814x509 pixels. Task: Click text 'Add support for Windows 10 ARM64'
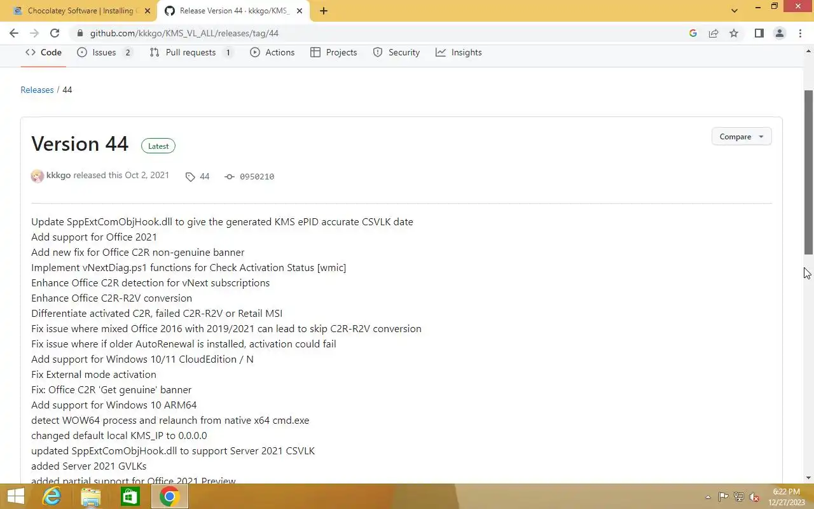coord(114,405)
